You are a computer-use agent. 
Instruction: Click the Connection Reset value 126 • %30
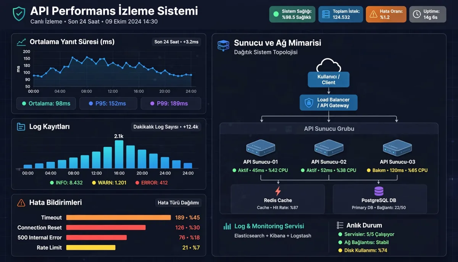(x=187, y=228)
